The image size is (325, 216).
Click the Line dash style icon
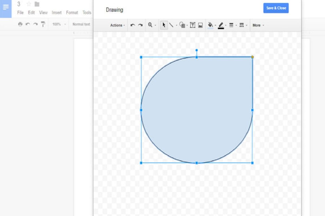pos(242,25)
